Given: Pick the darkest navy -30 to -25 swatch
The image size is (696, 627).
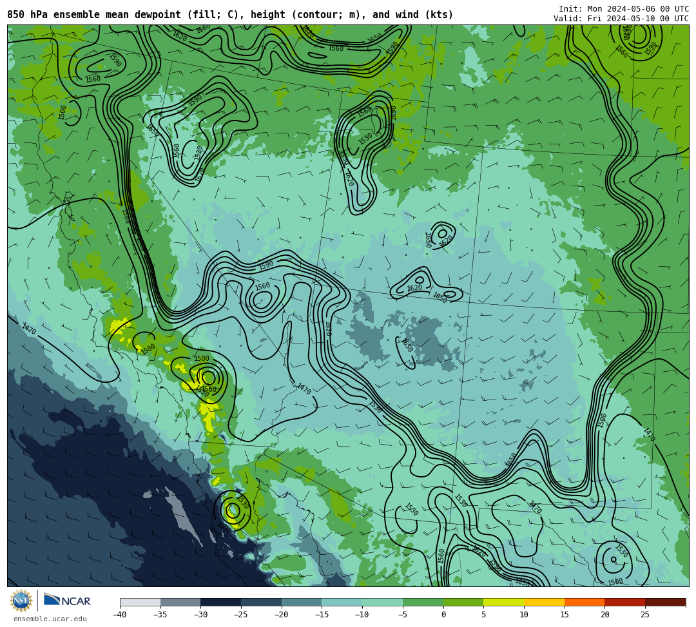Looking at the screenshot, I should (221, 602).
